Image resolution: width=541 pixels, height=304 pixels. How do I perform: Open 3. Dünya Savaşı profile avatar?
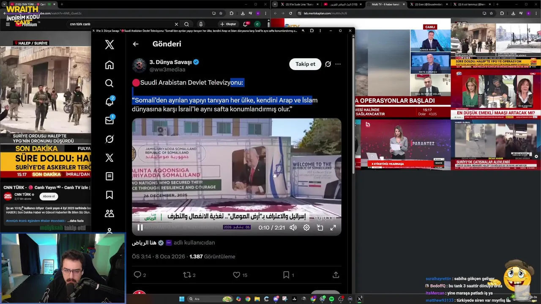(x=139, y=65)
